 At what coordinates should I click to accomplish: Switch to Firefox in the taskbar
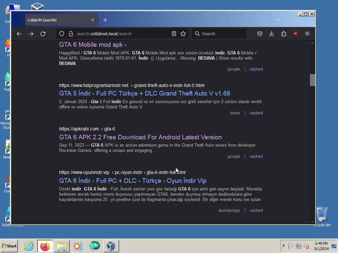[45, 246]
